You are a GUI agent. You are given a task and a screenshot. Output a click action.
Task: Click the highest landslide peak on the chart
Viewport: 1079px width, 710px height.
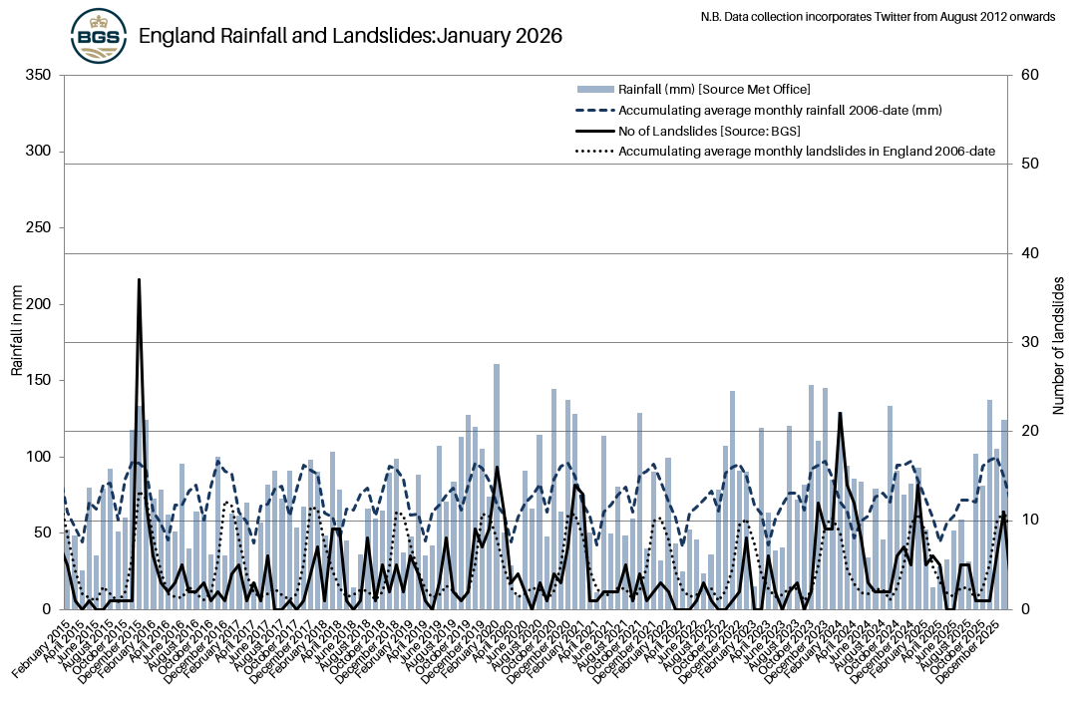coord(139,280)
